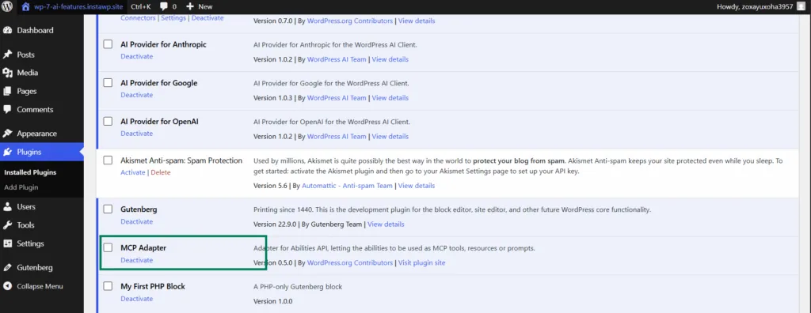Open View details for AI Provider for Google

390,98
